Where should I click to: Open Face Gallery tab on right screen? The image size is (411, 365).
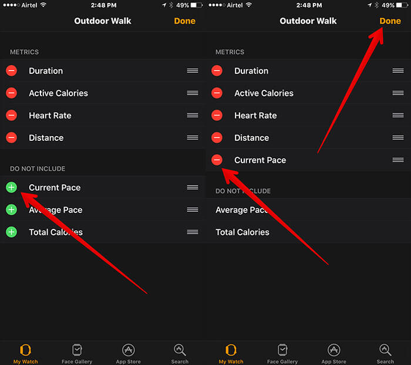point(282,354)
